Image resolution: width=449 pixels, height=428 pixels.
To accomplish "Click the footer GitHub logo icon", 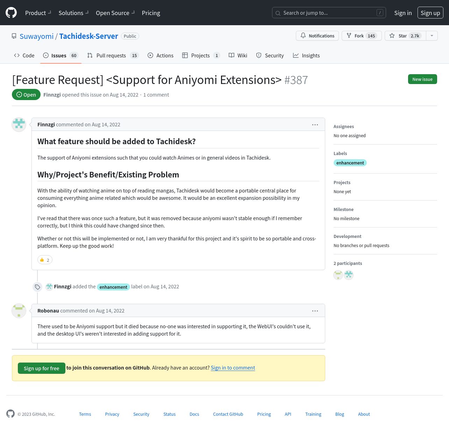I will 10,414.
